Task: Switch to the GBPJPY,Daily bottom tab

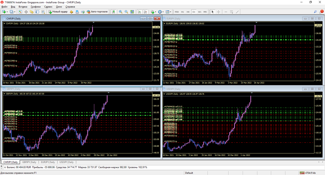Action: [29, 162]
